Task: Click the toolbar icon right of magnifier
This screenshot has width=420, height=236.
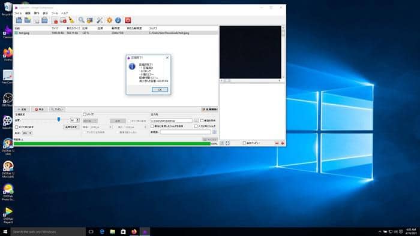Action: tap(90, 20)
